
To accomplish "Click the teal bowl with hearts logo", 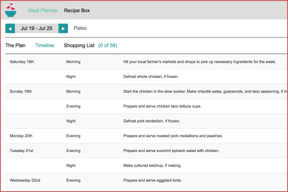I will click(11, 10).
